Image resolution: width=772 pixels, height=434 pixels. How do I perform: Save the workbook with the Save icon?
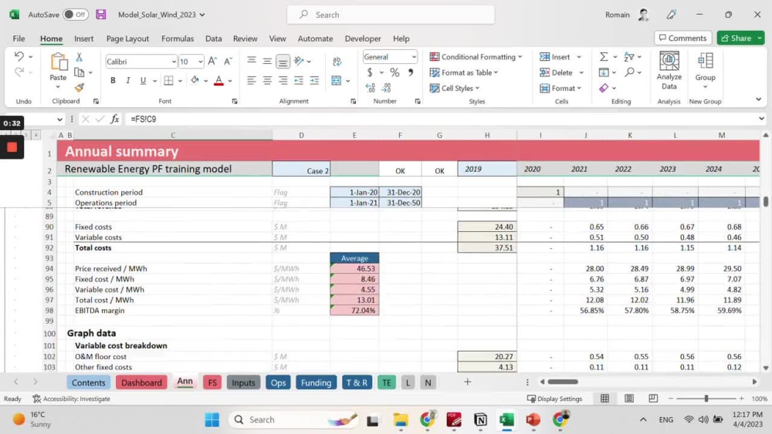tap(101, 14)
